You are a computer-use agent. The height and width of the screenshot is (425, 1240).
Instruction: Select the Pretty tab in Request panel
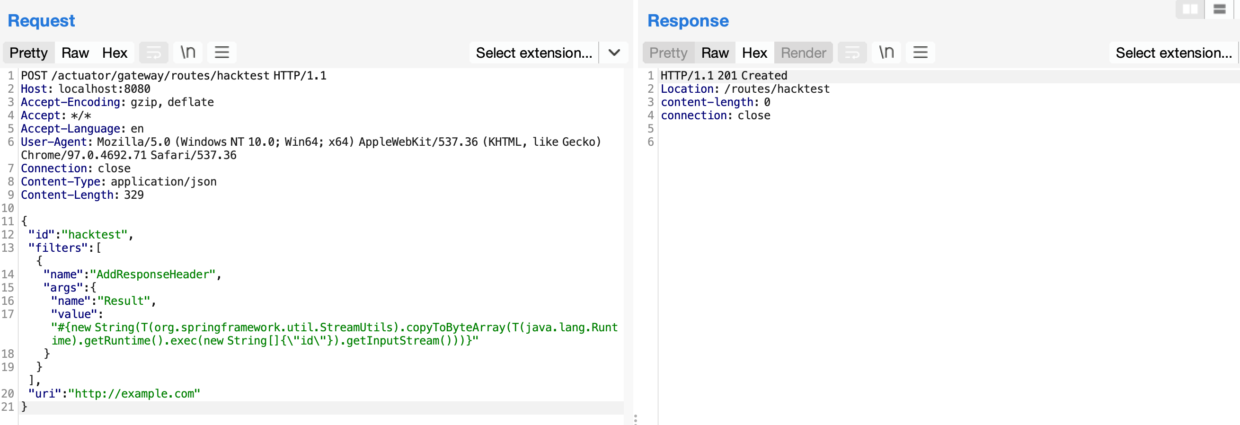click(29, 53)
